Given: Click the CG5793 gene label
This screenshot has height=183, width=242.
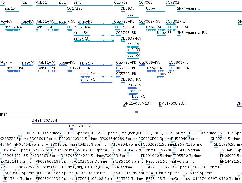Looking at the screenshot, I should 121,3.
